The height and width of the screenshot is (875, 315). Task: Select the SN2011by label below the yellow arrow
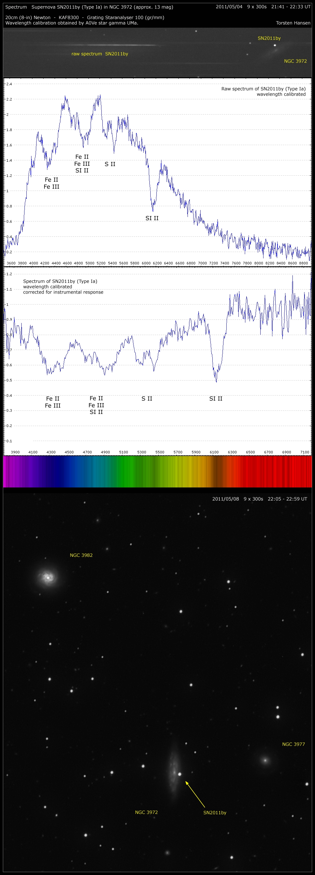click(x=215, y=813)
